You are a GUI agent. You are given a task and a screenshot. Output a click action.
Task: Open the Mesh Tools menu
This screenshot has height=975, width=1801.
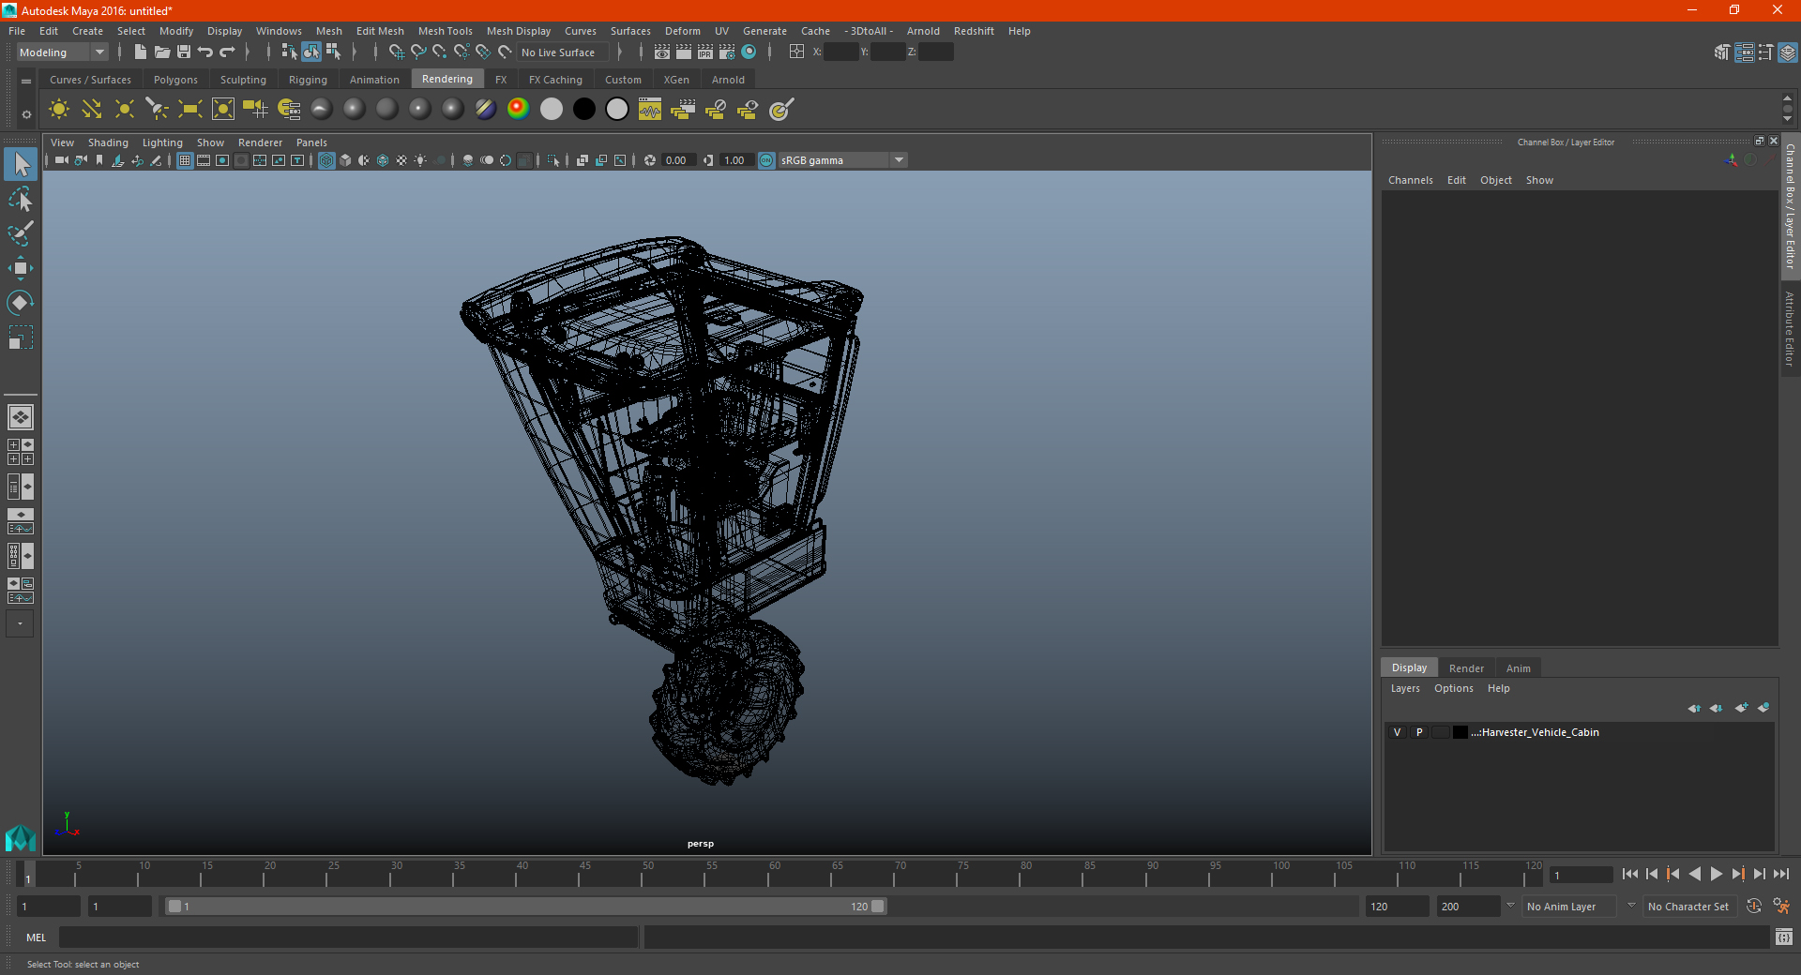click(446, 31)
